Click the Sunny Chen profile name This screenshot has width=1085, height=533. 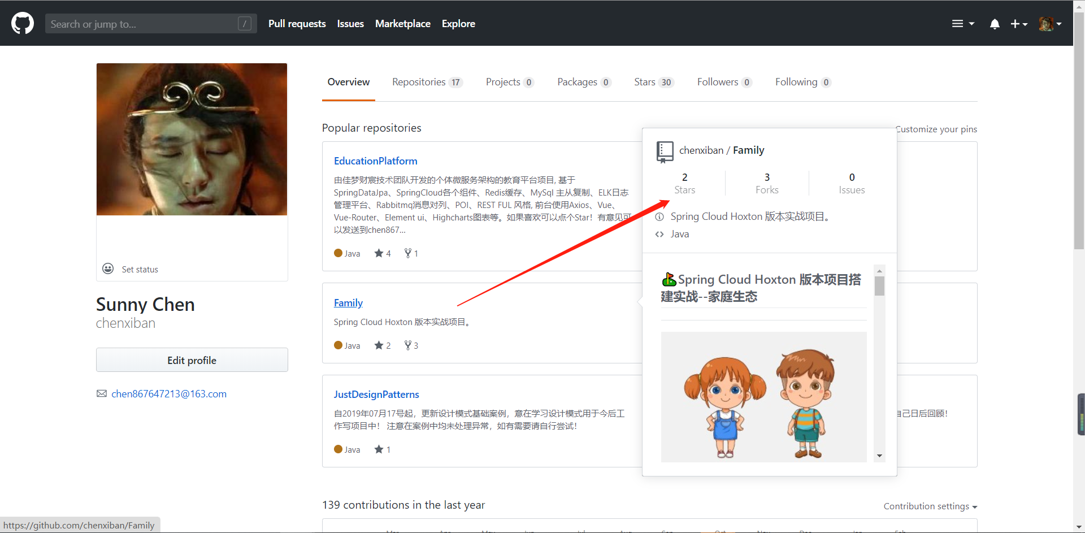(x=145, y=305)
